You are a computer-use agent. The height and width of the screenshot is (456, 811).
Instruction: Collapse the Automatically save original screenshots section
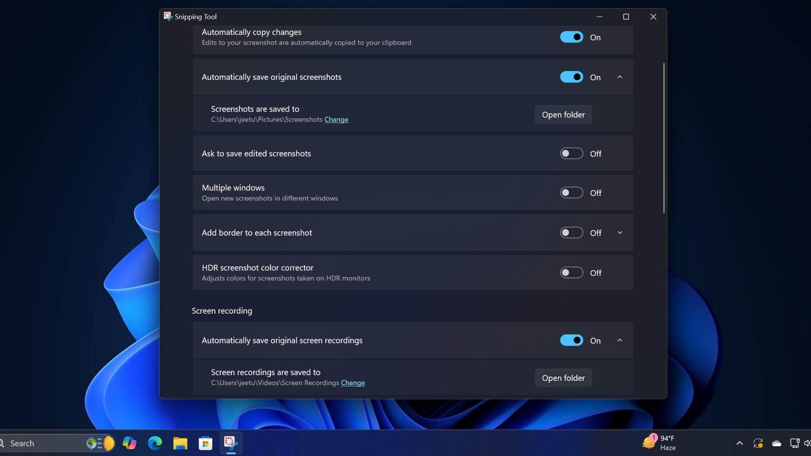tap(620, 77)
